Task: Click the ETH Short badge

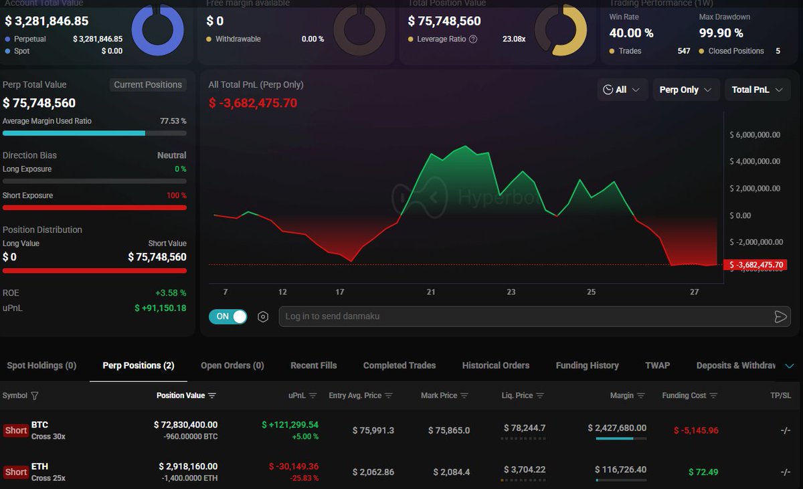Action: (x=16, y=472)
